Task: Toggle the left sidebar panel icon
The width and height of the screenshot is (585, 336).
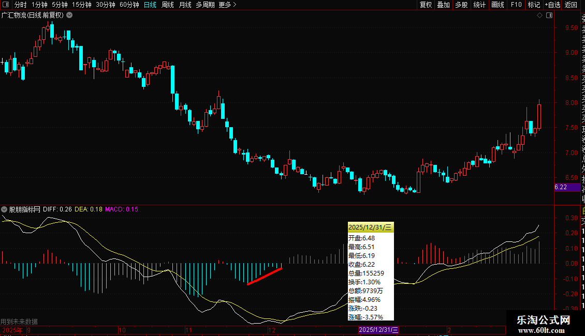Action: [x=6, y=5]
